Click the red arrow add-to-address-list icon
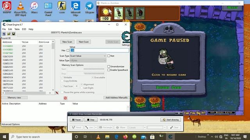The width and height of the screenshot is (250, 140). 57,93
